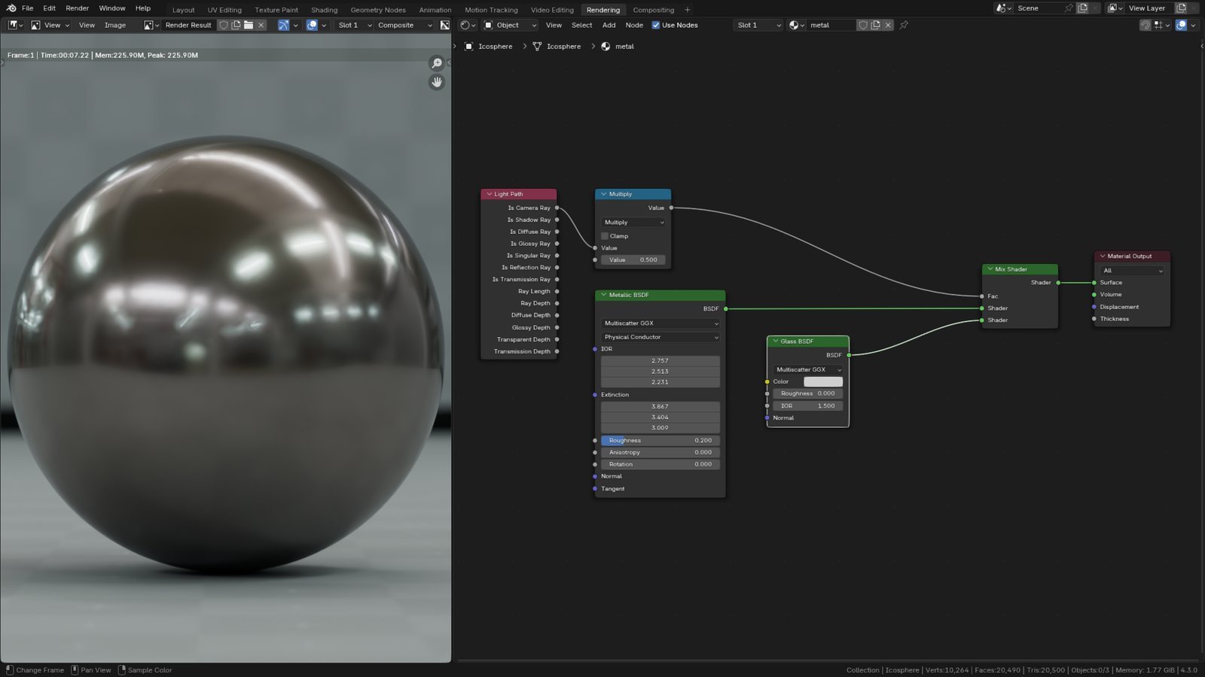Open the View Layer browse icon
1205x677 pixels.
(x=1115, y=8)
